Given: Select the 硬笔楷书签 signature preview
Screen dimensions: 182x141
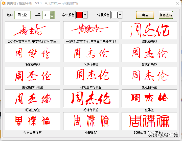Looking at the screenshot, I should 149,76.
